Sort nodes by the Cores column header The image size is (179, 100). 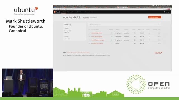point(134,29)
